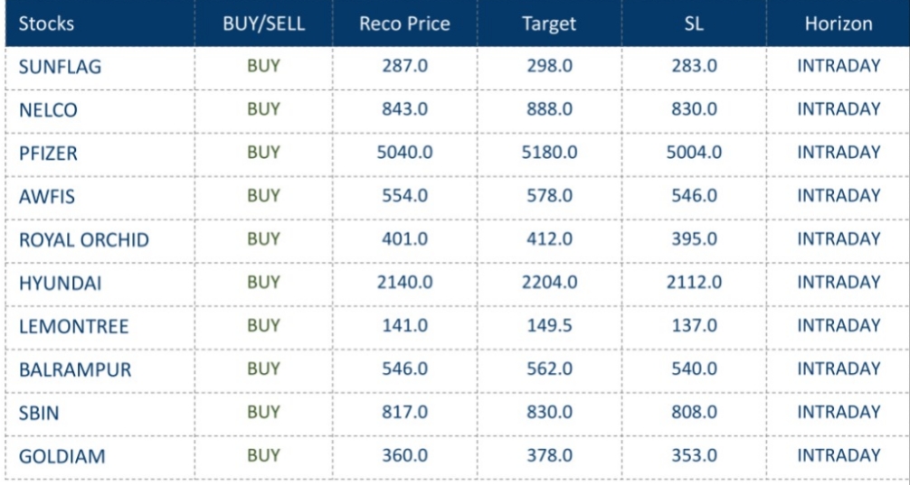Click the Target column header
This screenshot has width=910, height=485.
click(549, 23)
